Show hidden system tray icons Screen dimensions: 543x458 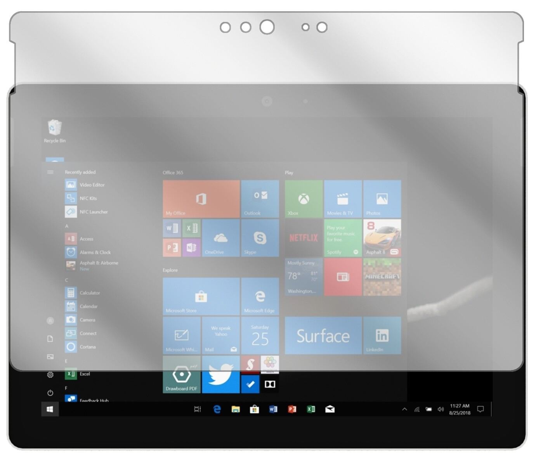click(x=404, y=409)
